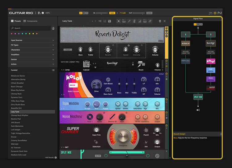232x168 pixels.
Task: Delete rack using the trash icon
Action: click(160, 21)
